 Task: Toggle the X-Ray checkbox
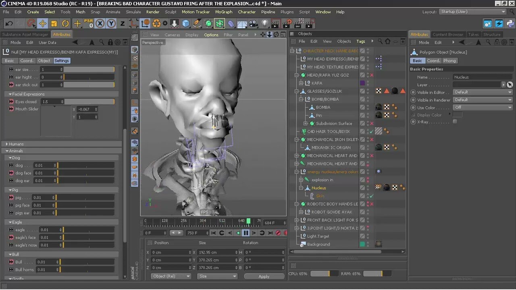coord(455,122)
